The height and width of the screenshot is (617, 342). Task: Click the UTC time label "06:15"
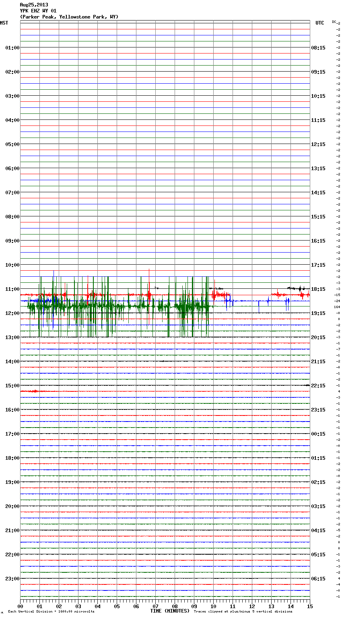point(318,579)
